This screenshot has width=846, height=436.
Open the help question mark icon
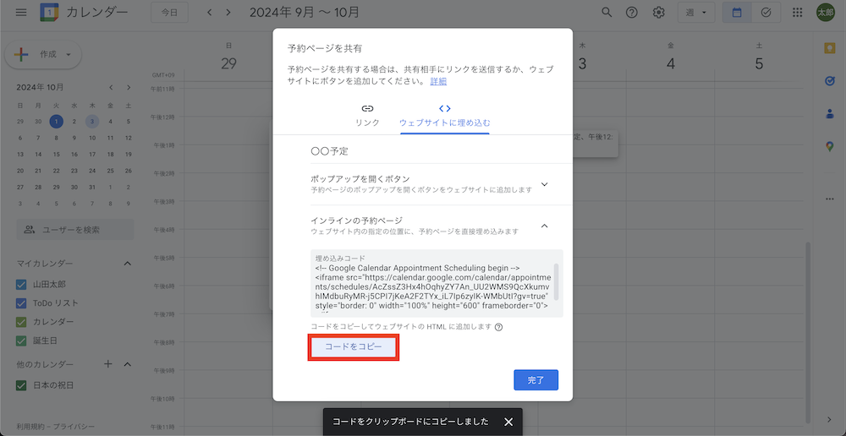coord(631,13)
